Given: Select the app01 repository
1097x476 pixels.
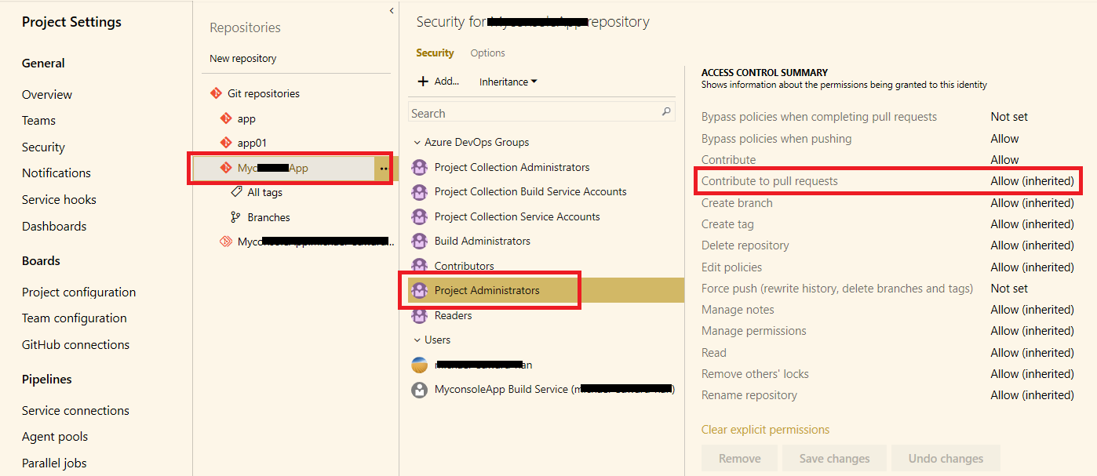Looking at the screenshot, I should click(253, 143).
